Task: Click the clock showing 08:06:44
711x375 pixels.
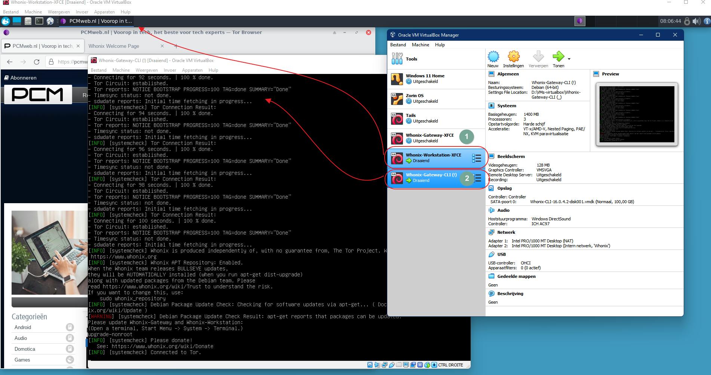Action: click(670, 21)
